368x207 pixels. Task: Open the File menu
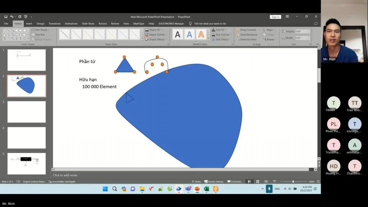point(6,24)
